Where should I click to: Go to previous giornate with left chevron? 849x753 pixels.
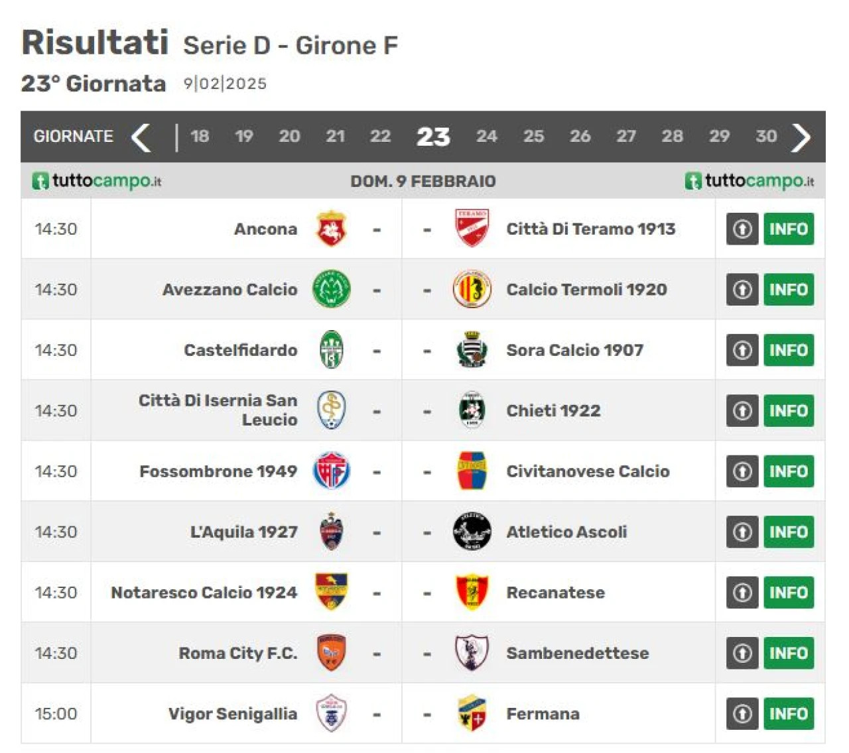141,137
